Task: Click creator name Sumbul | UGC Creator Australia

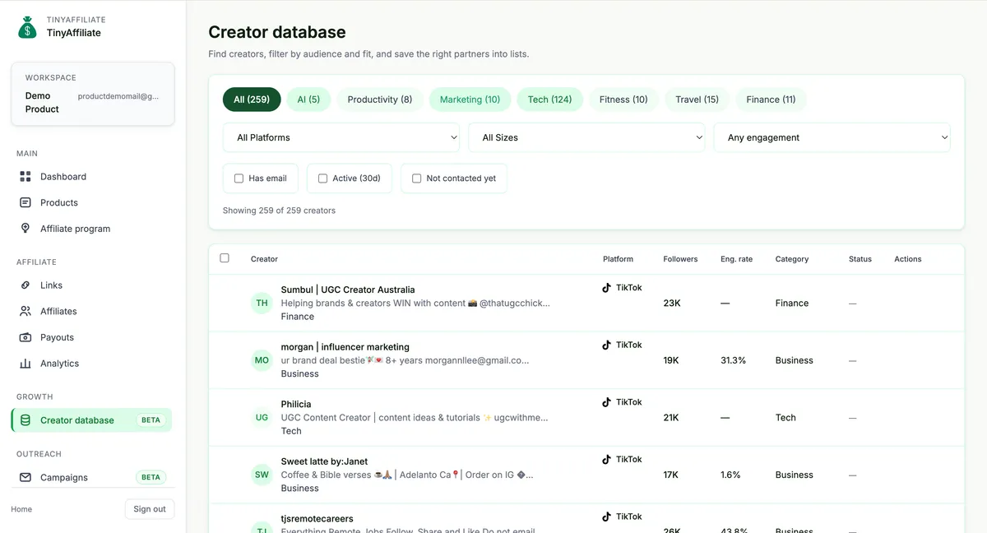Action: click(348, 290)
